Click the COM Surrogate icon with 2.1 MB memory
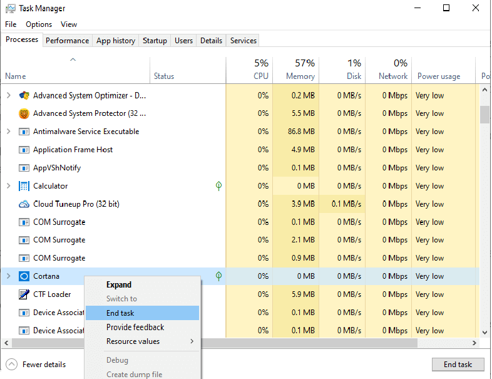 (x=24, y=240)
